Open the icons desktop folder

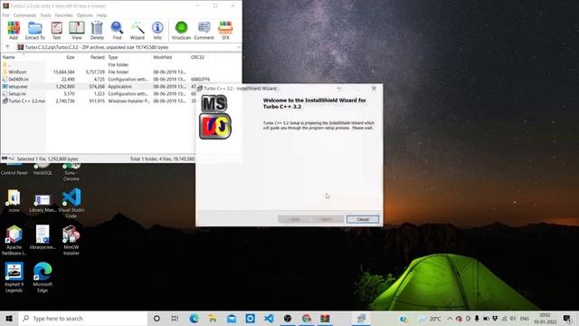pyautogui.click(x=14, y=201)
